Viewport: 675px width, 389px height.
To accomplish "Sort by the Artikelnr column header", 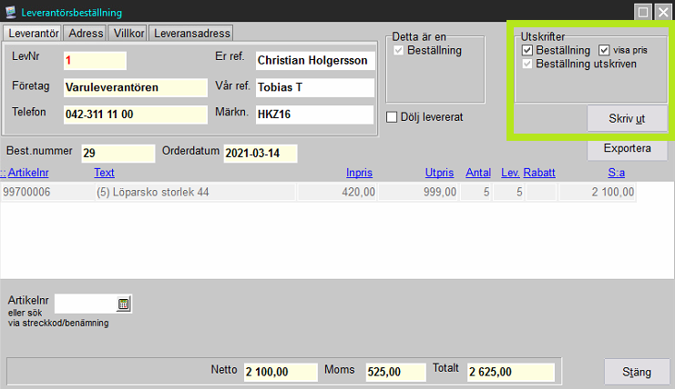I will (x=27, y=173).
